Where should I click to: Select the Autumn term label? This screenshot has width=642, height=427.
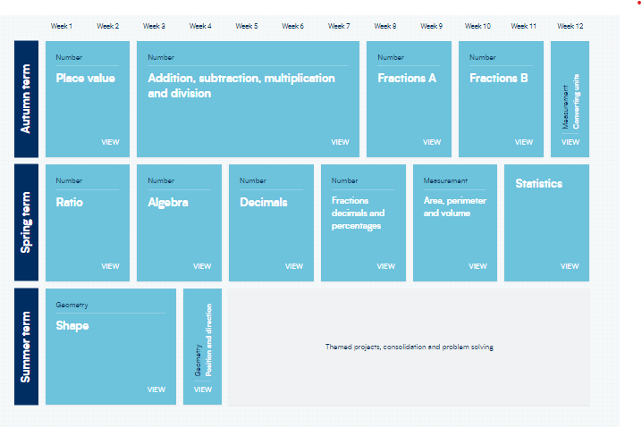(26, 99)
